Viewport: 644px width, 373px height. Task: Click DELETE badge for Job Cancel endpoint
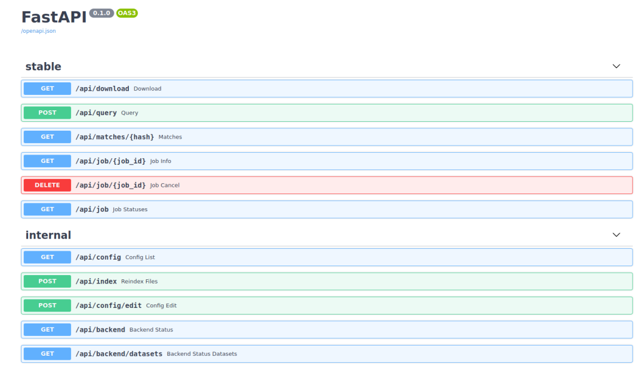click(47, 185)
